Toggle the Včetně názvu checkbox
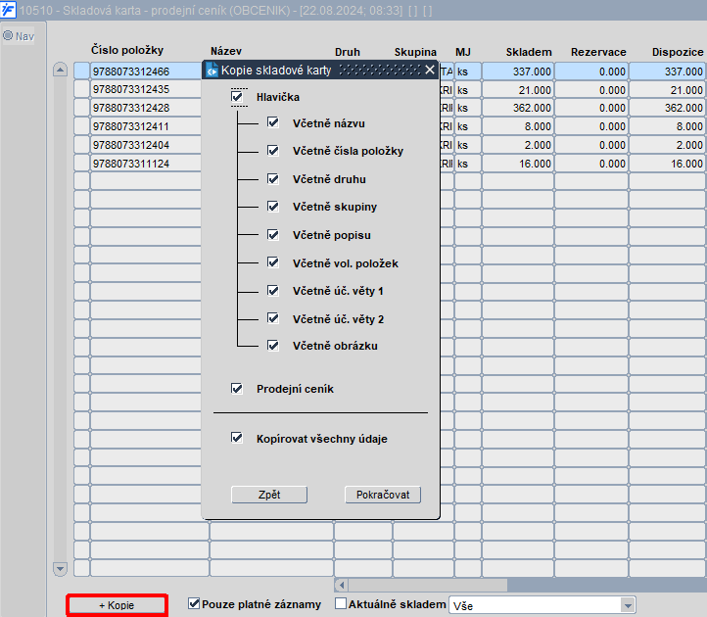The width and height of the screenshot is (707, 617). 273,122
